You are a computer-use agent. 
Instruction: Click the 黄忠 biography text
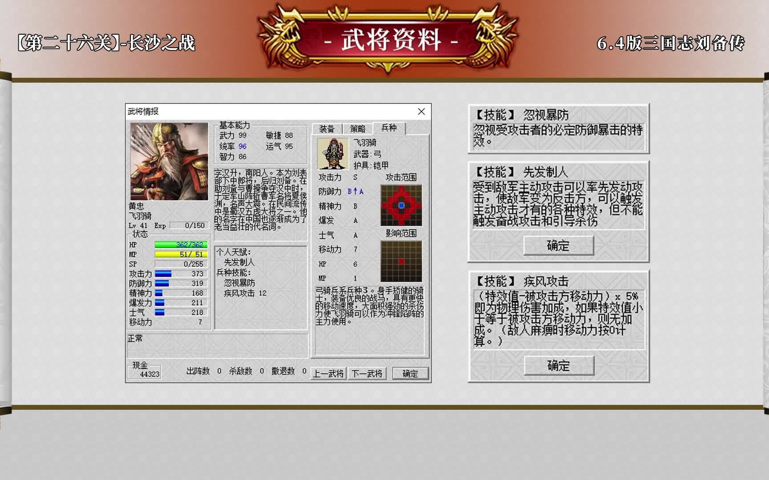(261, 200)
